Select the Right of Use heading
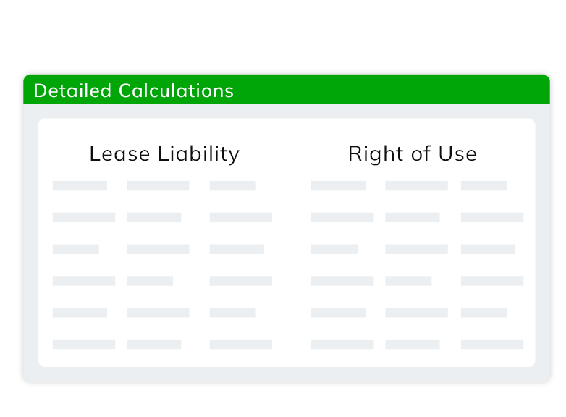 click(413, 154)
